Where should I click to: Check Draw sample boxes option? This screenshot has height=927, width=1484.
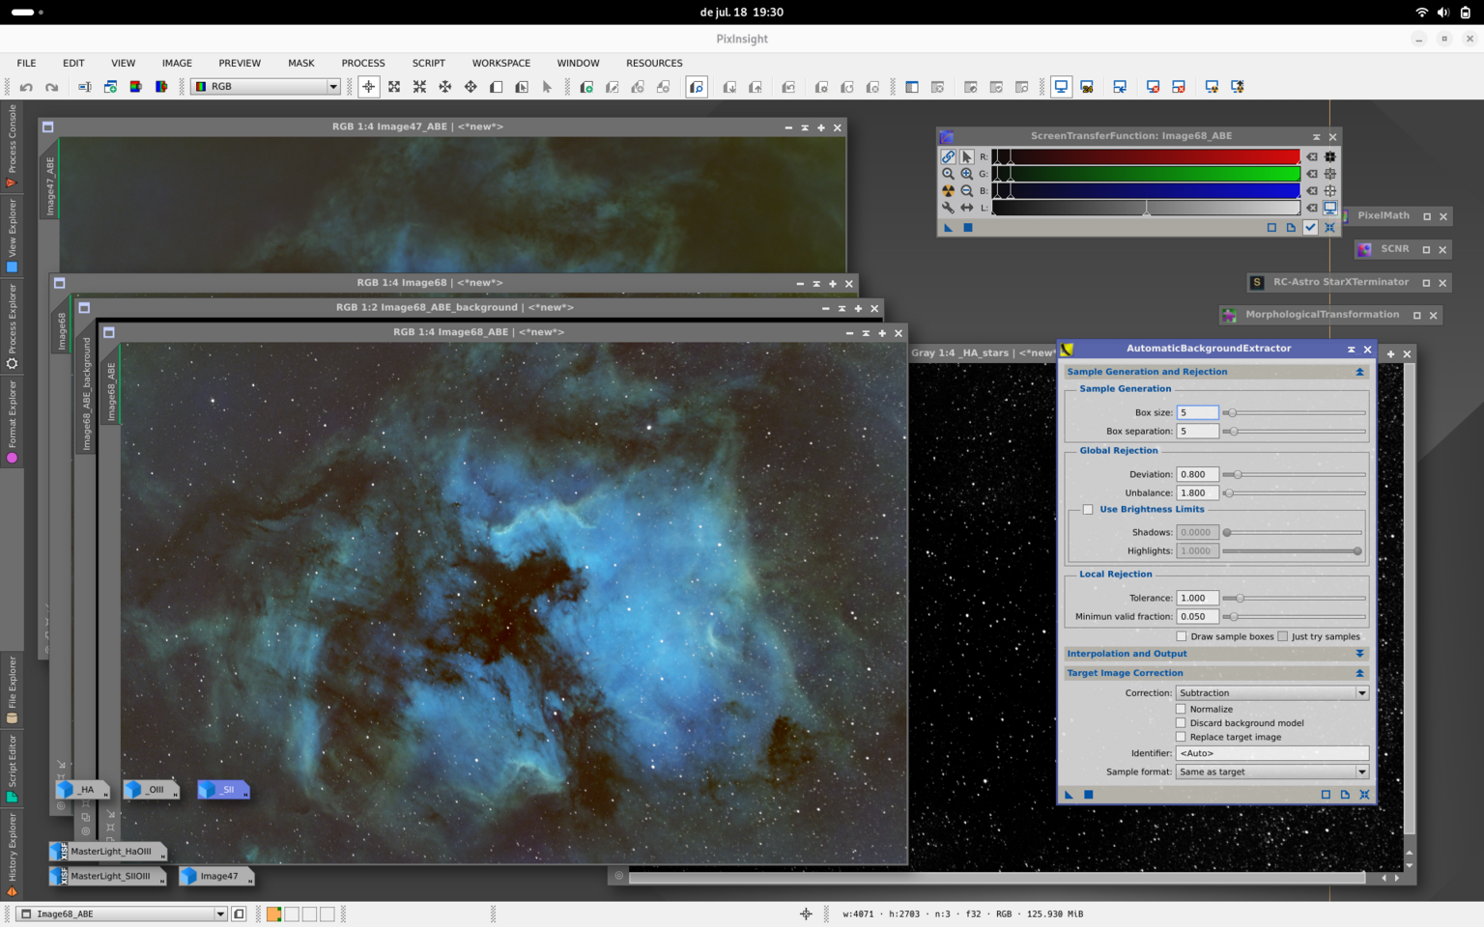[x=1182, y=636]
